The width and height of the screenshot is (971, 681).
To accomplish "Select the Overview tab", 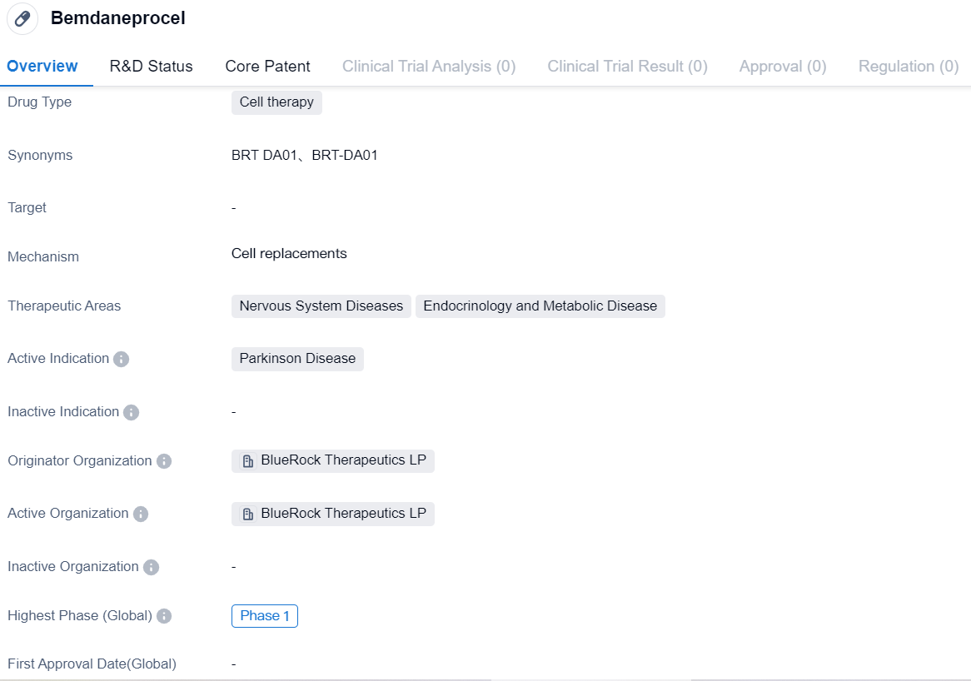I will [42, 67].
